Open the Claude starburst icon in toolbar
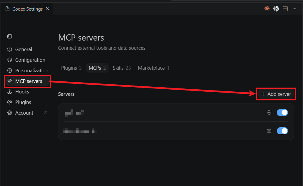This screenshot has height=186, width=303. [x=267, y=9]
